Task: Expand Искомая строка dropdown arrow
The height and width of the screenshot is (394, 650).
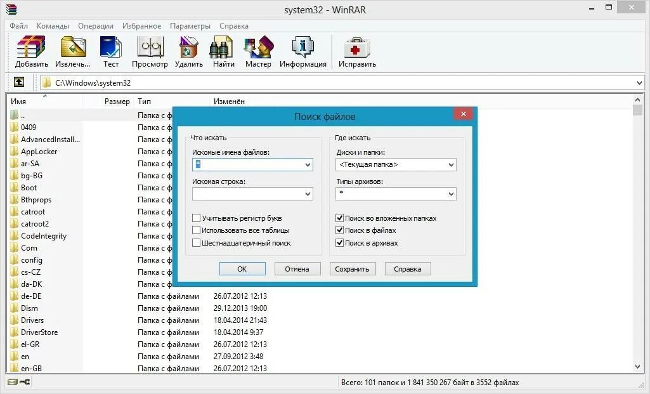Action: [x=308, y=194]
